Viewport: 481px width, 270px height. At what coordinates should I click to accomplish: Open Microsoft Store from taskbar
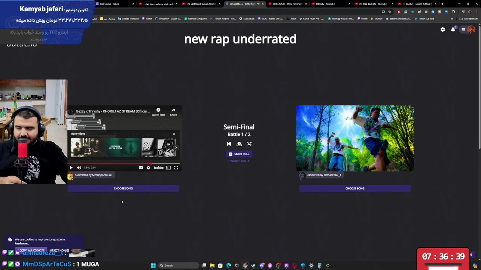coord(220,265)
